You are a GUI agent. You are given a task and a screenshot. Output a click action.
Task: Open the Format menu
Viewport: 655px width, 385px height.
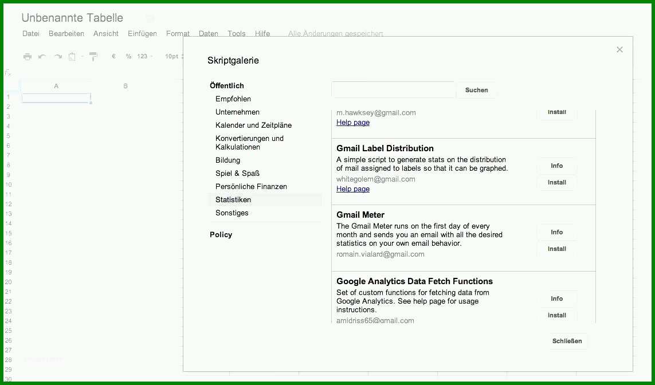pyautogui.click(x=178, y=33)
